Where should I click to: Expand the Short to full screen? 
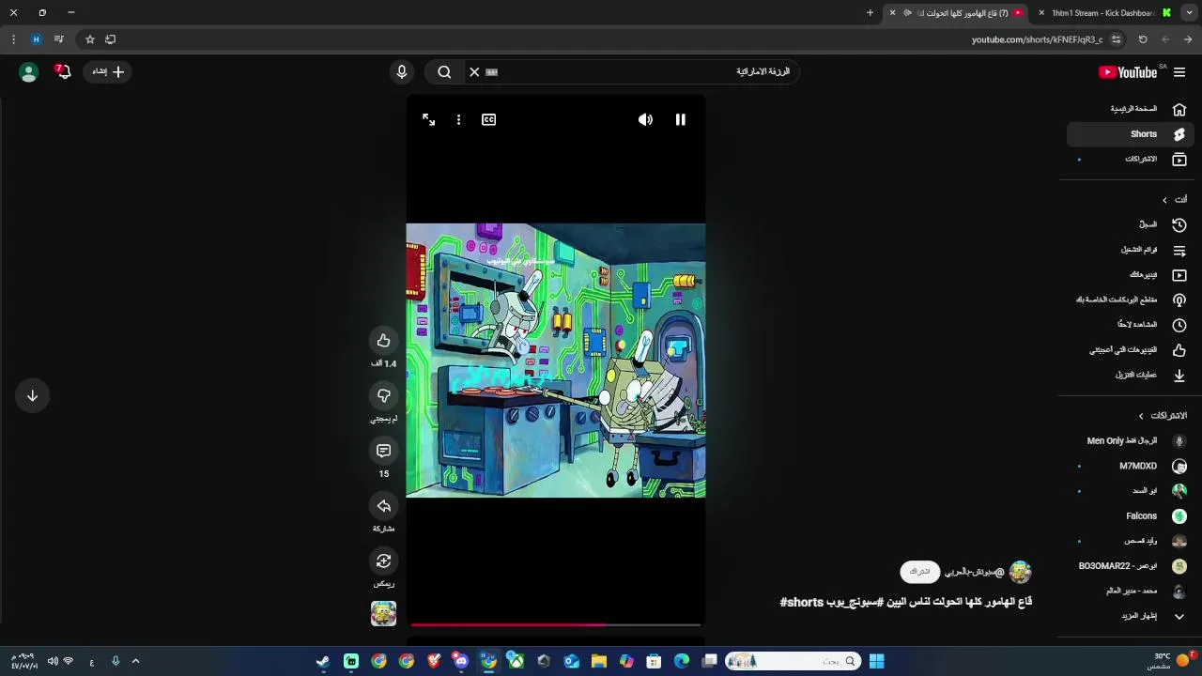coord(428,119)
